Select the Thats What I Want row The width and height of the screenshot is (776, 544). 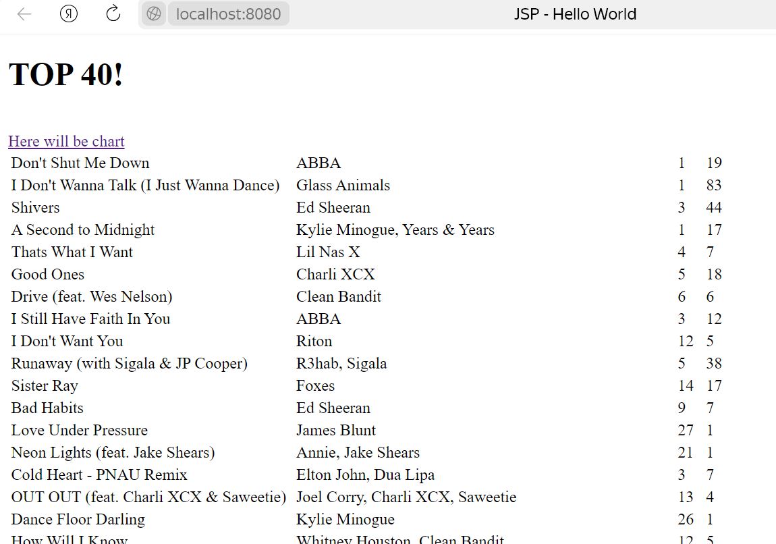click(72, 252)
